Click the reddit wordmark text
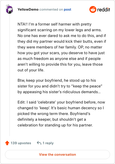This screenshot has width=115, height=164. tap(103, 10)
